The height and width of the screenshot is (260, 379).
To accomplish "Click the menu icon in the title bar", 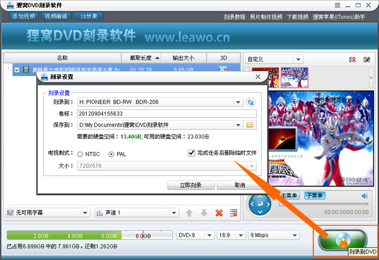I will [337, 6].
